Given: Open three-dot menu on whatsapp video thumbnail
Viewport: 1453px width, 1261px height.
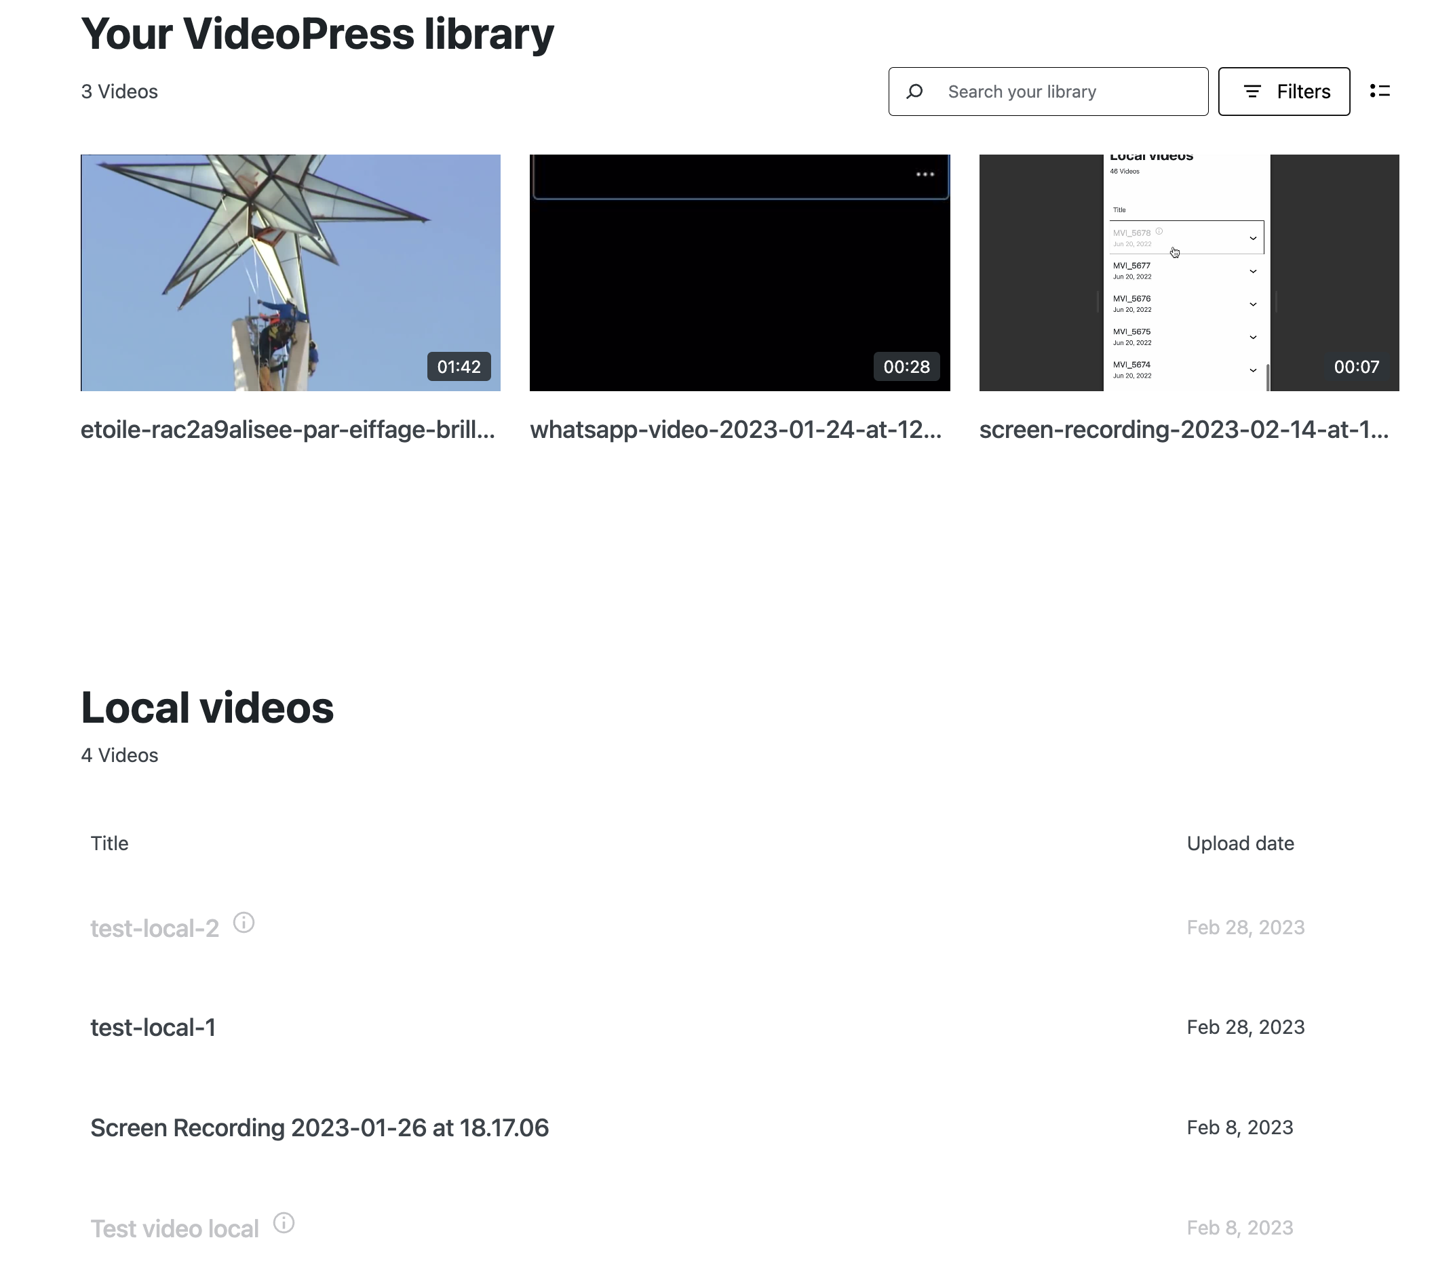Looking at the screenshot, I should (925, 174).
